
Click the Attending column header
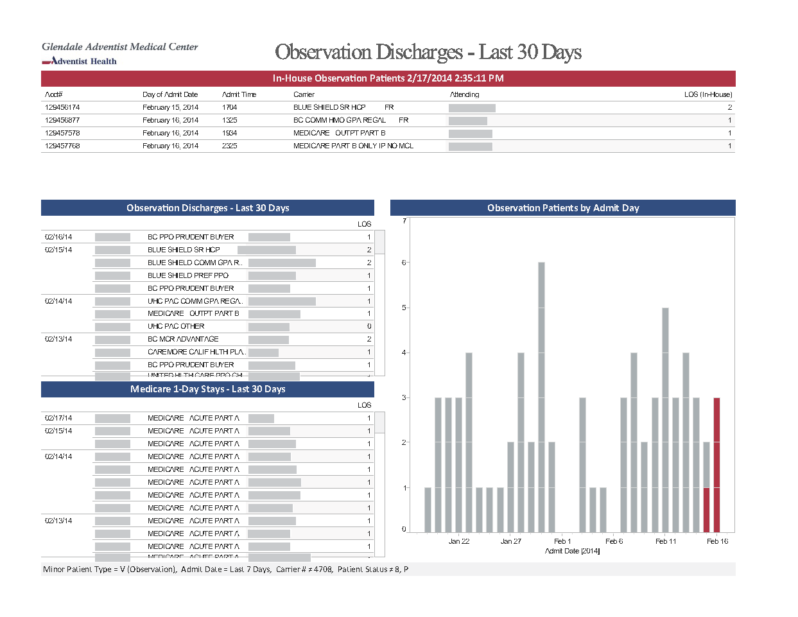464,94
